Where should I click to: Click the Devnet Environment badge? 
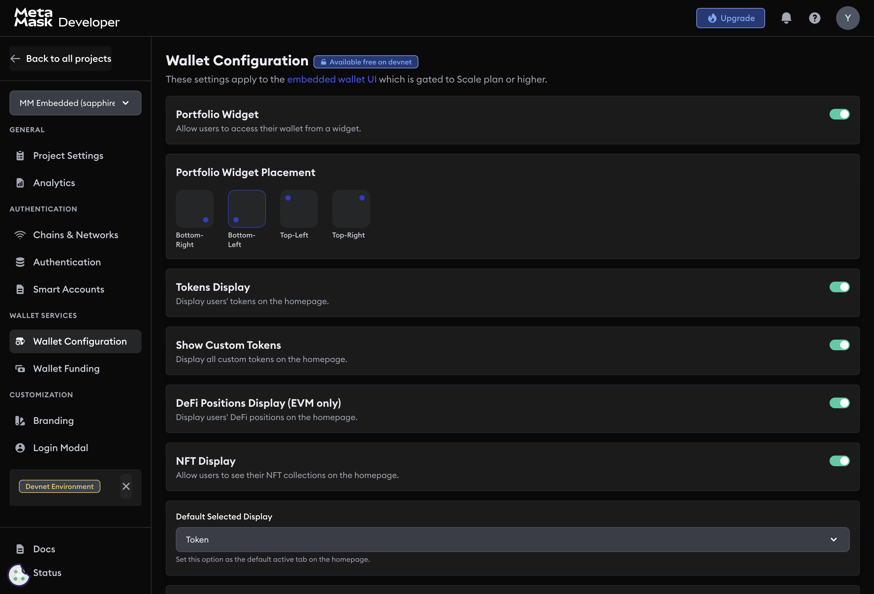pyautogui.click(x=60, y=486)
